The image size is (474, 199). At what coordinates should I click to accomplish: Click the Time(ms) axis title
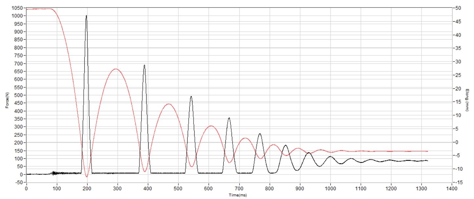click(x=238, y=195)
